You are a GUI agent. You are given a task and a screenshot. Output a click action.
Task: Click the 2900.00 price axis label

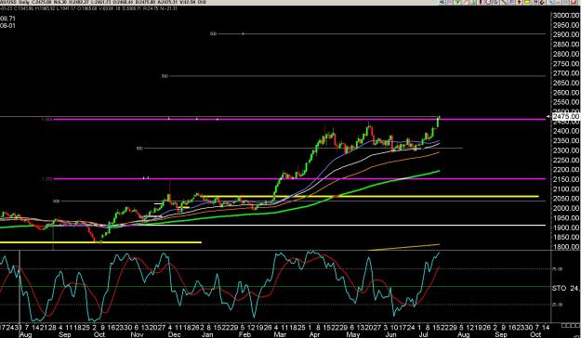click(566, 34)
